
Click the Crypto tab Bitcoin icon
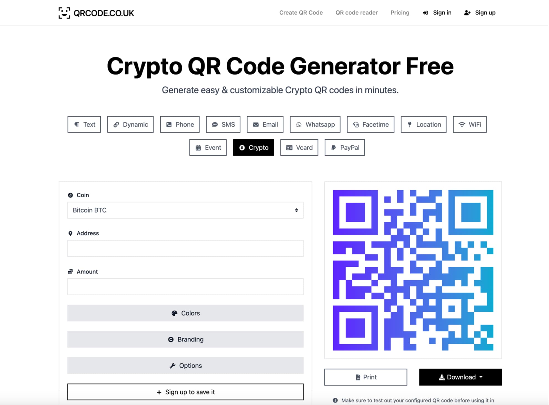[x=242, y=147]
